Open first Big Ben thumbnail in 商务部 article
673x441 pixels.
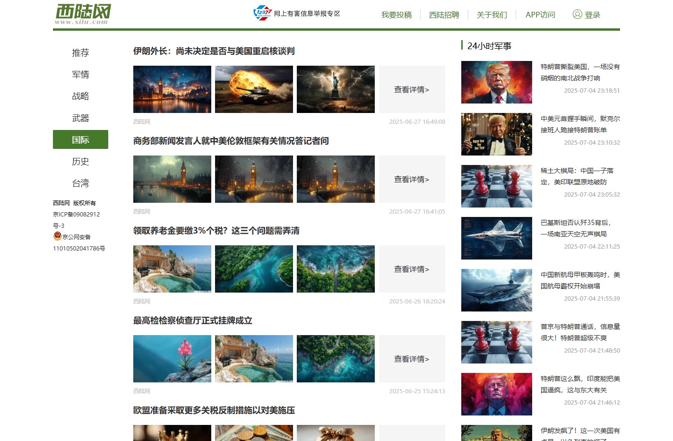pyautogui.click(x=172, y=179)
